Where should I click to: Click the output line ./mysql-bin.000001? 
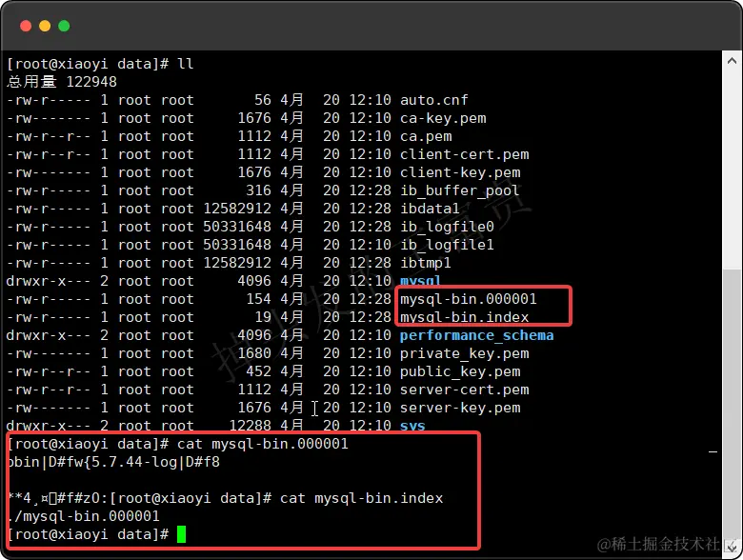tap(84, 516)
